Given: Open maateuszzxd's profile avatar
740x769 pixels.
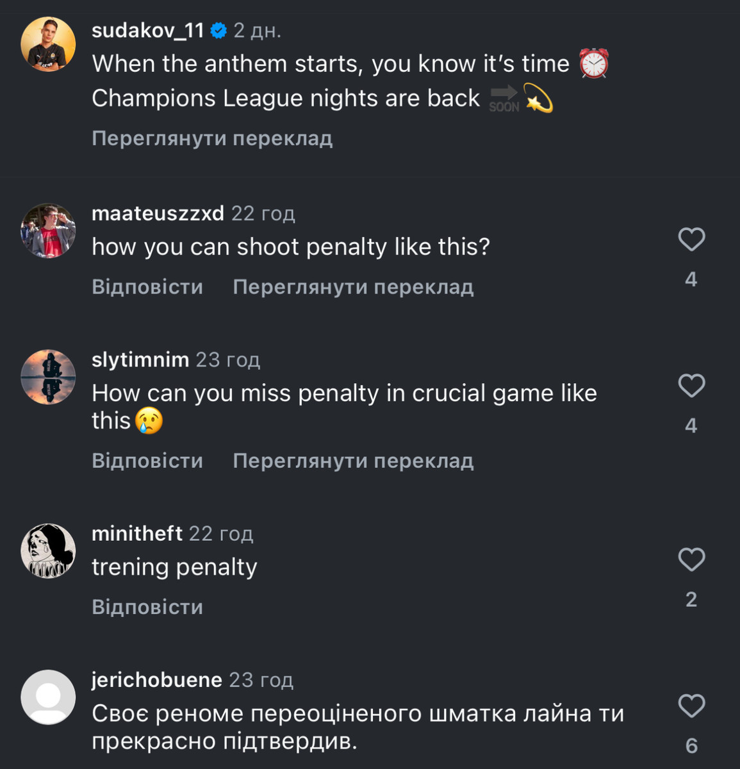Looking at the screenshot, I should 48,231.
